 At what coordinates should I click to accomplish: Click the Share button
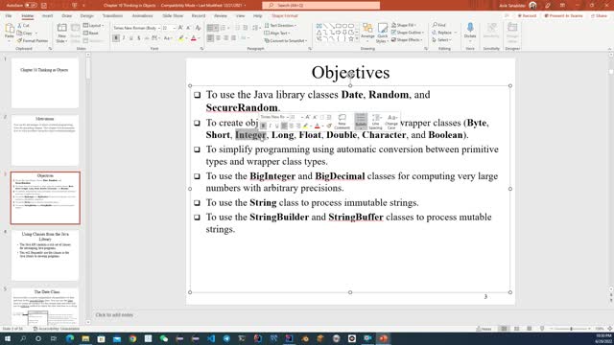(599, 16)
